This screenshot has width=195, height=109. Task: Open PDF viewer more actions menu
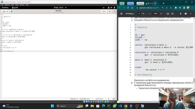click(x=191, y=14)
